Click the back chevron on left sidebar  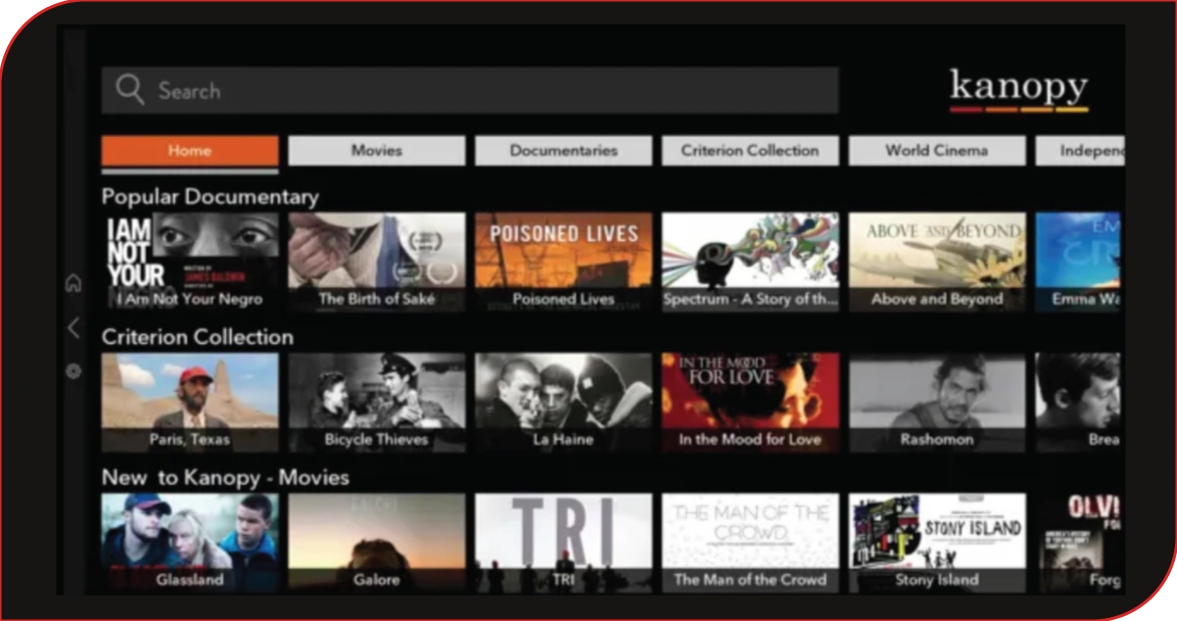pos(72,328)
